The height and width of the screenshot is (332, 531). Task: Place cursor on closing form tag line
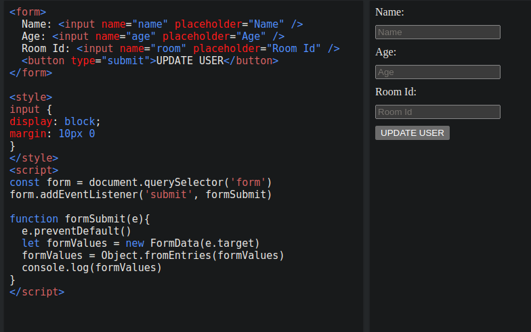(x=31, y=73)
